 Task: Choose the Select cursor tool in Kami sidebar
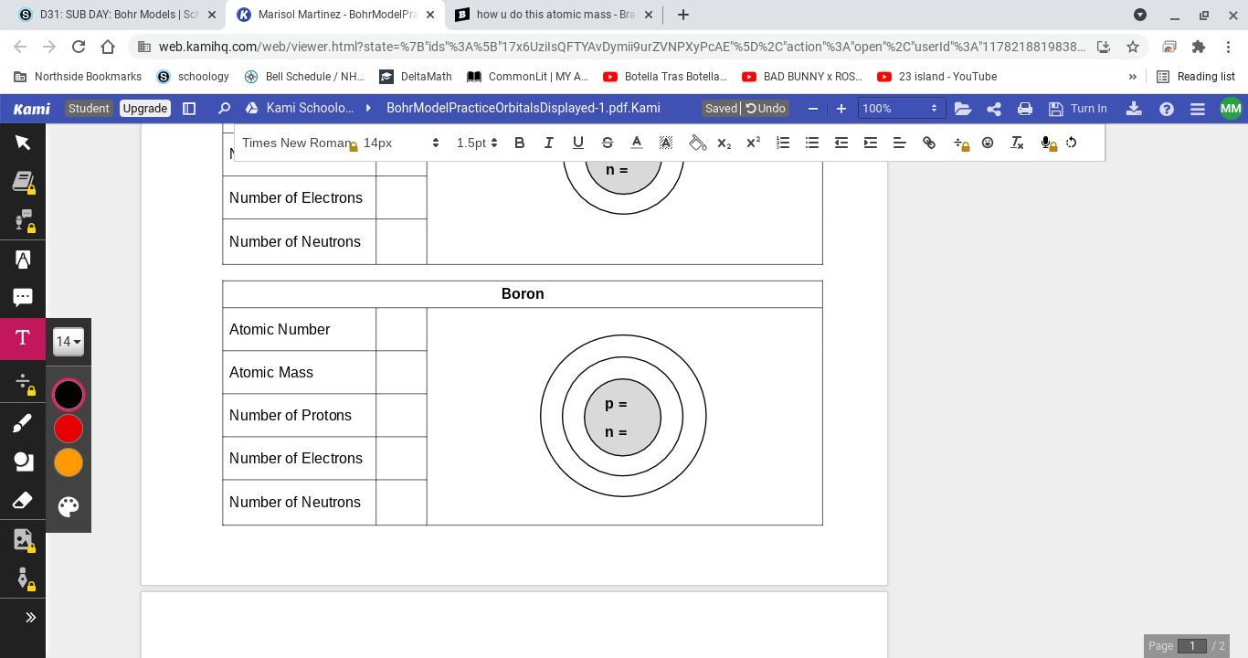[23, 143]
